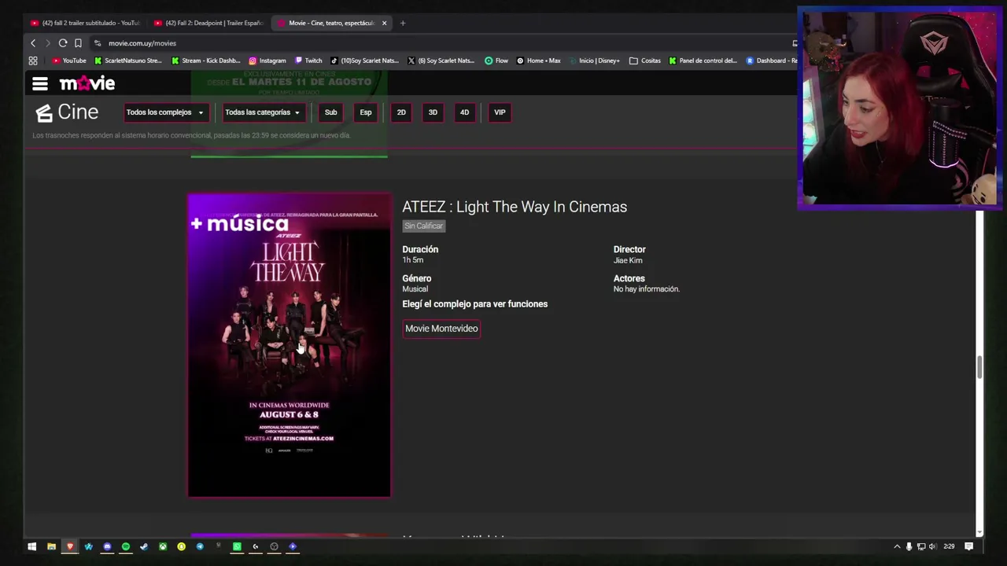Click the ATEEZ Light The Way poster
1007x566 pixels.
coord(289,345)
